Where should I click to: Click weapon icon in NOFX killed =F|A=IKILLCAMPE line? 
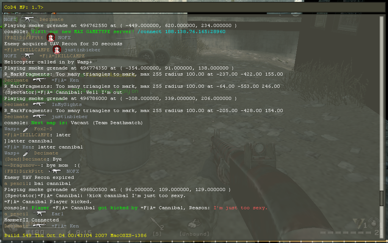click(x=28, y=55)
